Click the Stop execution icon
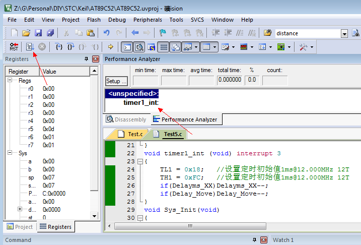The image size is (361, 245). (x=42, y=47)
